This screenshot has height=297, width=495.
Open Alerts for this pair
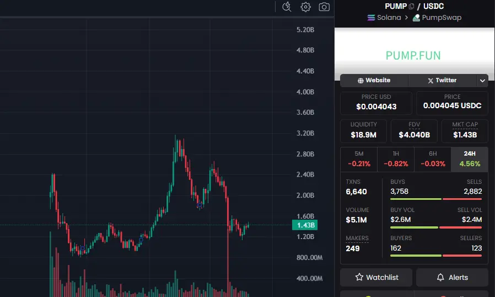coord(452,277)
